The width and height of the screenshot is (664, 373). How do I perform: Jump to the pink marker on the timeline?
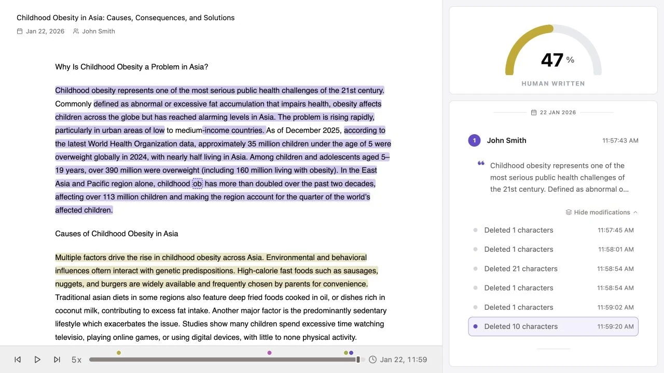[x=269, y=353]
